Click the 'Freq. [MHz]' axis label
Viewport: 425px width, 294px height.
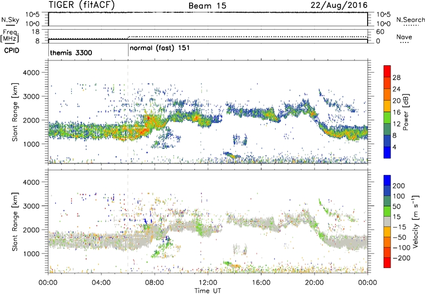[x=10, y=36]
